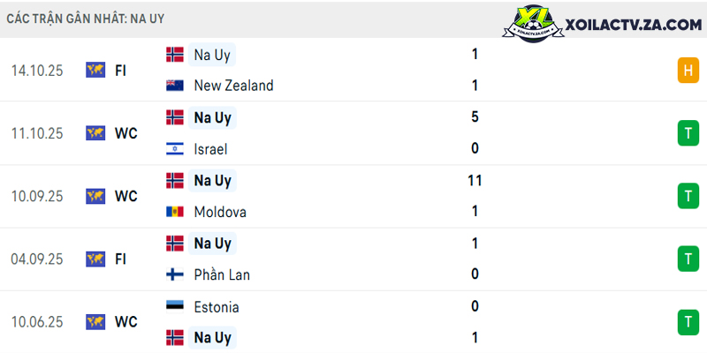Click the green T badge for the Estonia match
The image size is (707, 353).
[688, 322]
